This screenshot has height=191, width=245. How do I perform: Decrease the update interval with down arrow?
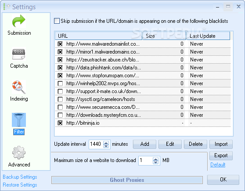tap(106, 146)
